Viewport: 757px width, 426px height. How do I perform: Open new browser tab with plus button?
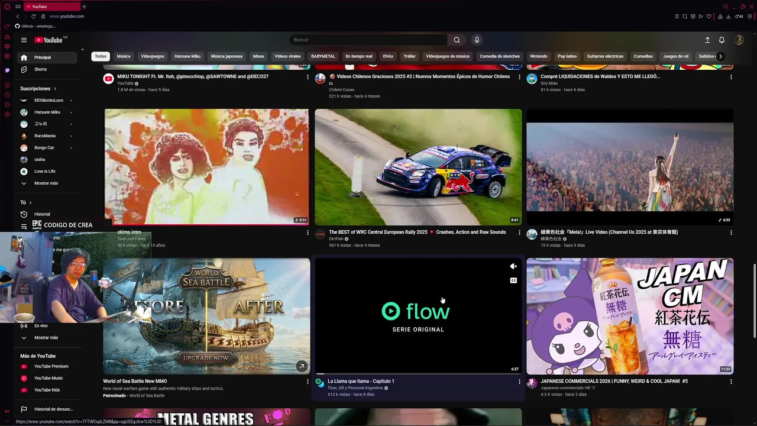[x=84, y=7]
